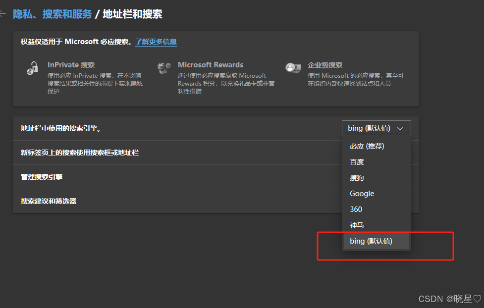Collapse the bing (默认值) search engine dropdown
484x308 pixels.
376,128
